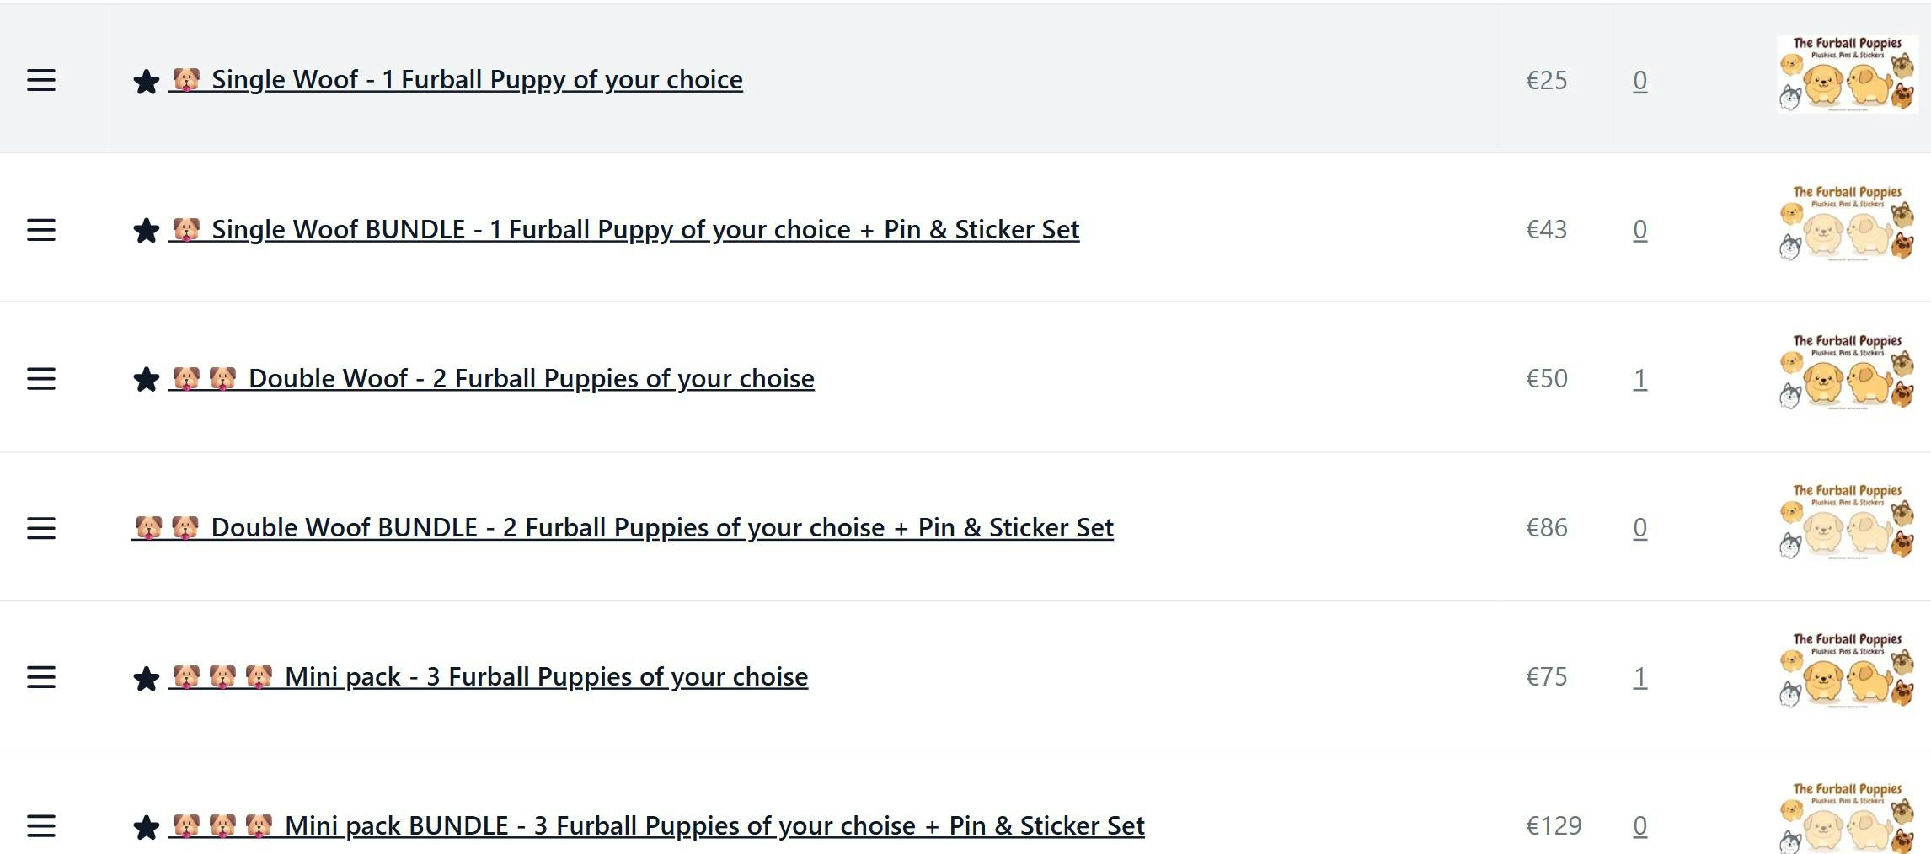Open the Mini pack BUNDLE reward link
This screenshot has height=854, width=1931.
(x=714, y=826)
